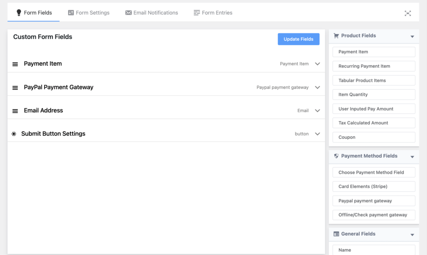Click the fullscreen expand icon at top right
This screenshot has height=255, width=427.
click(x=408, y=13)
